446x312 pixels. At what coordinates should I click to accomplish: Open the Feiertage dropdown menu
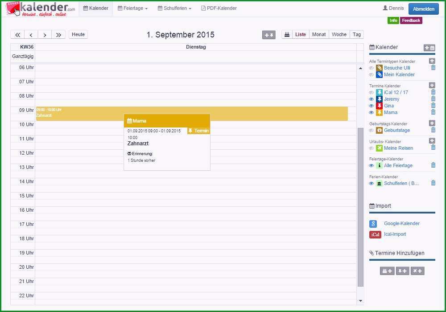(132, 8)
